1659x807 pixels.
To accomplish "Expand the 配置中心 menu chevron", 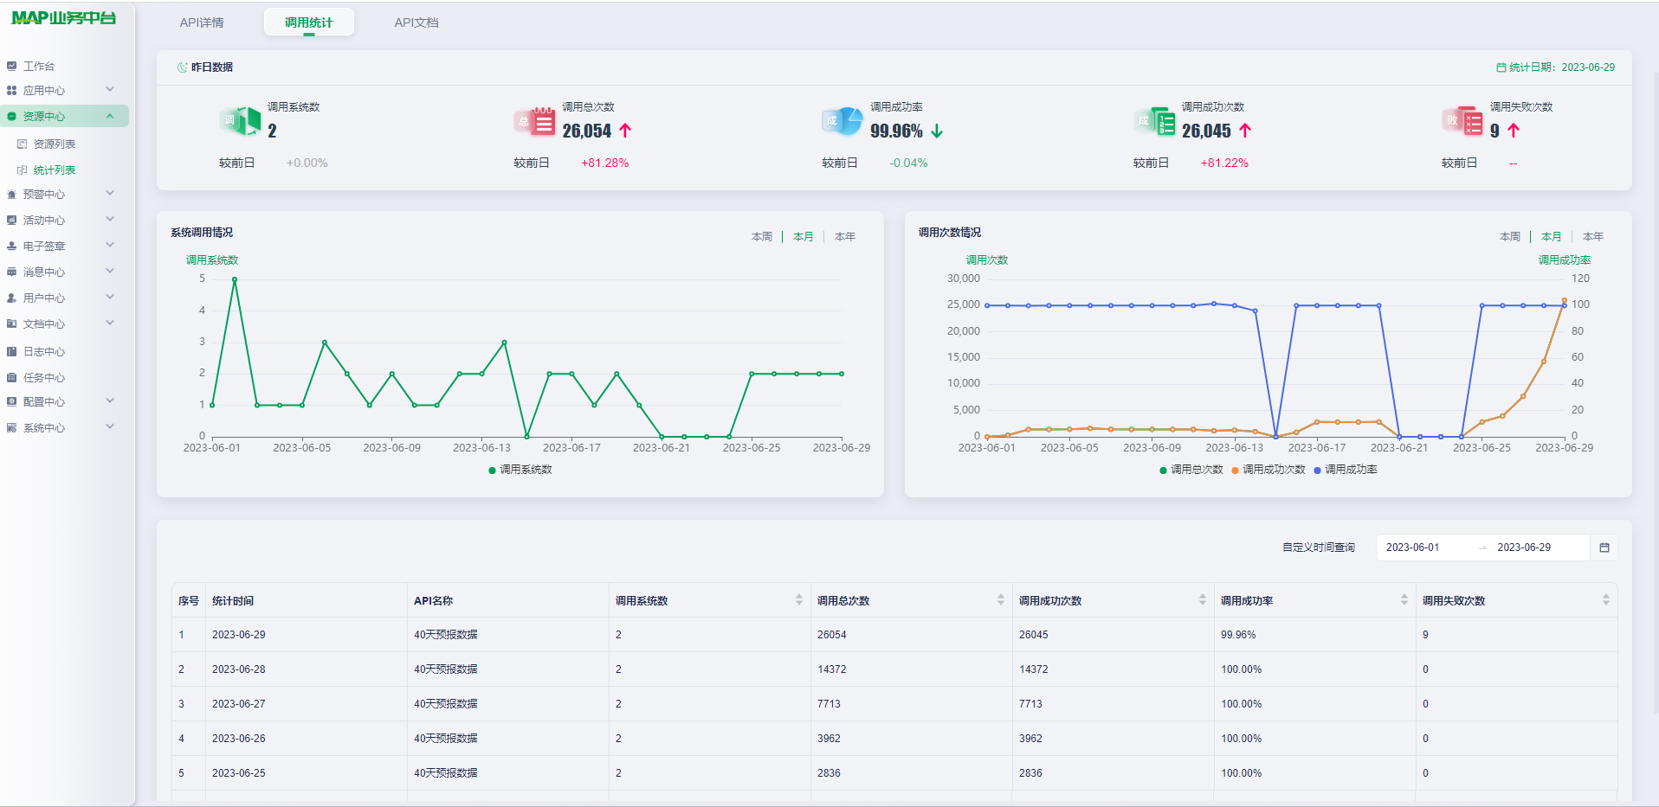I will (110, 400).
